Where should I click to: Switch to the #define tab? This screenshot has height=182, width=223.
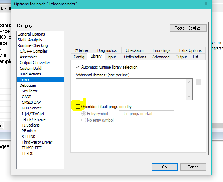(x=82, y=50)
